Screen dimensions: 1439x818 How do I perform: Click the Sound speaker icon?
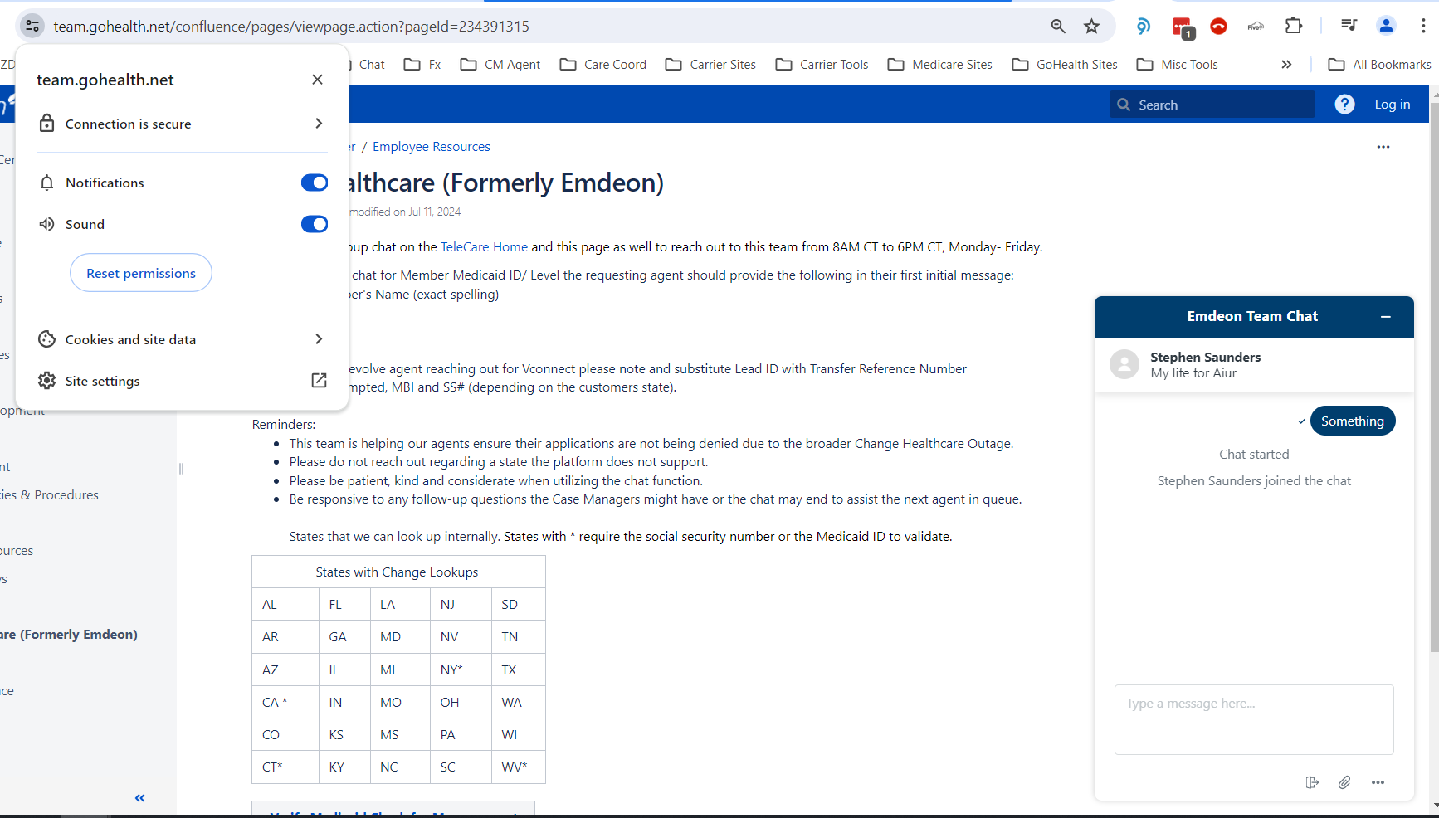47,224
